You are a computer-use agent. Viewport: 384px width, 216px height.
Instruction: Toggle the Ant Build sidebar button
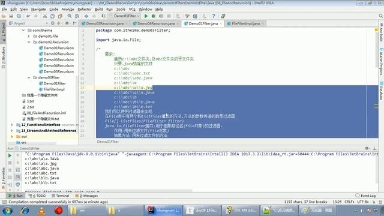381,32
